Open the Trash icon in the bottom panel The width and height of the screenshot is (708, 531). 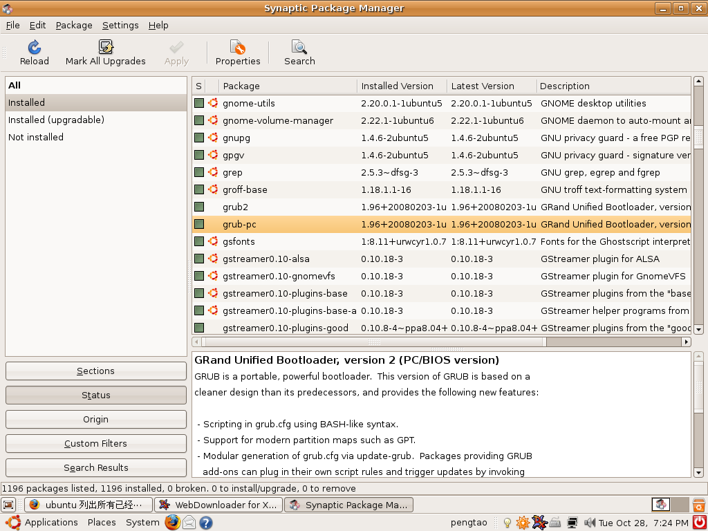699,504
